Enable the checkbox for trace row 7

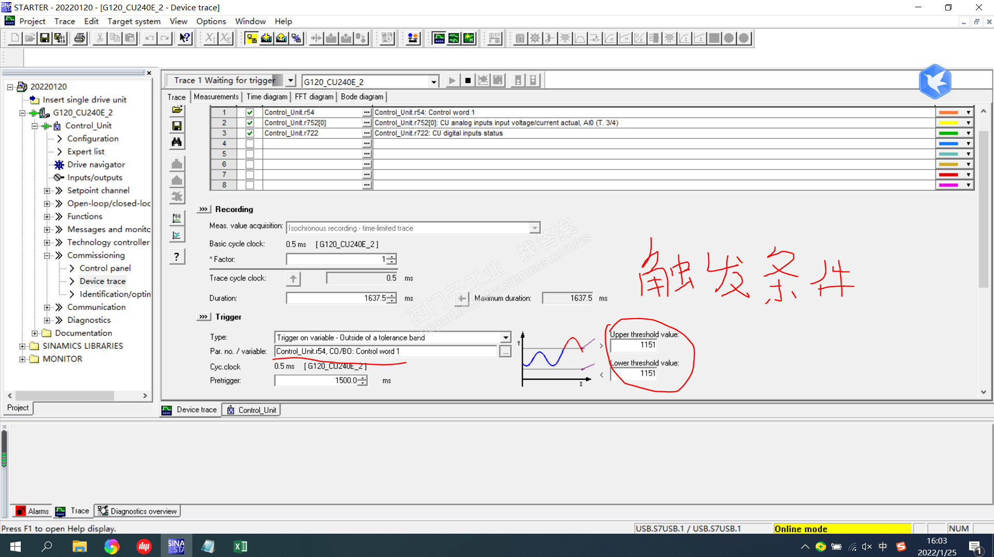(250, 175)
